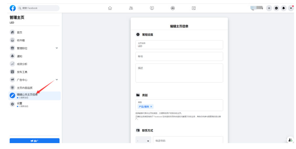Open the account arrow menu at top right
This screenshot has width=296, height=149.
(291, 8)
